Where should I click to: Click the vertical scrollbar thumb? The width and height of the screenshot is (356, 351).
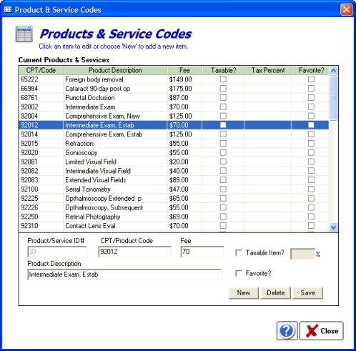pos(333,98)
